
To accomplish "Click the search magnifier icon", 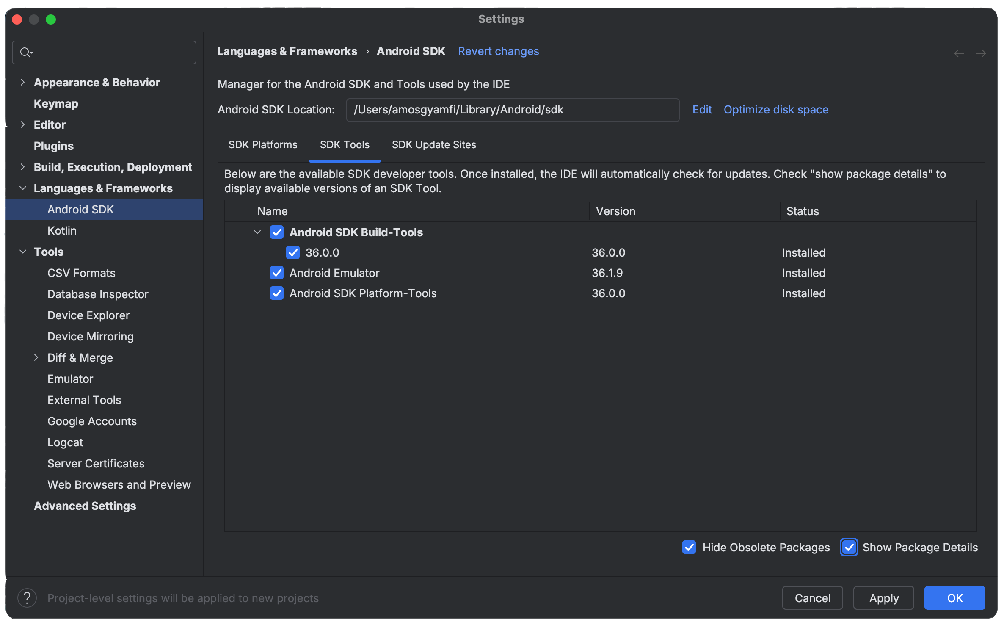I will [26, 53].
